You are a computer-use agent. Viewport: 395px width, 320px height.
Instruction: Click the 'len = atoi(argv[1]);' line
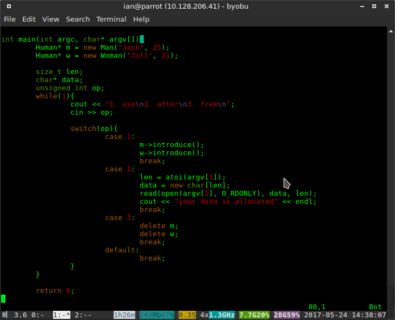[x=183, y=177]
